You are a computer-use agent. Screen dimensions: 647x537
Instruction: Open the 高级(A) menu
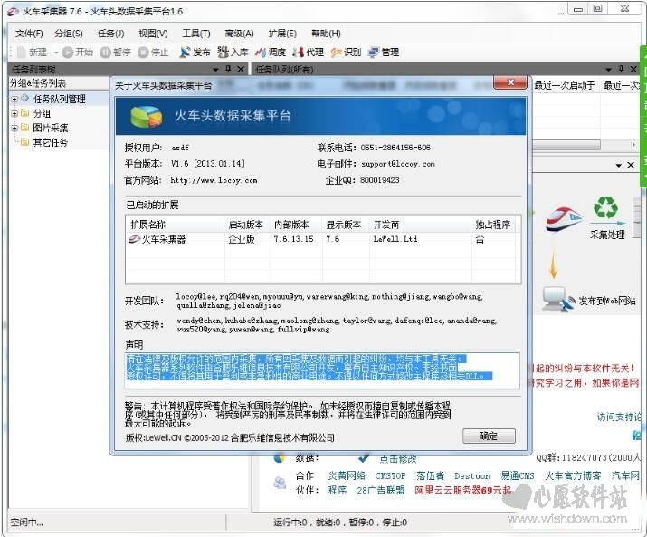[x=239, y=34]
